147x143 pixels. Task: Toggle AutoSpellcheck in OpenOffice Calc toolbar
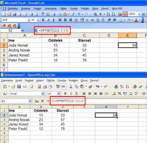pyautogui.click(x=64, y=87)
